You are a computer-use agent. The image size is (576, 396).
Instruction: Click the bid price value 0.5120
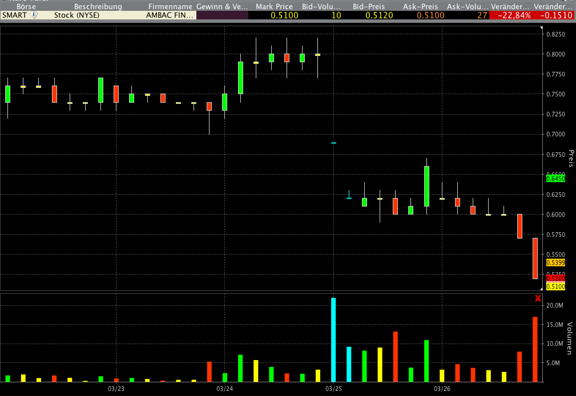pyautogui.click(x=379, y=15)
